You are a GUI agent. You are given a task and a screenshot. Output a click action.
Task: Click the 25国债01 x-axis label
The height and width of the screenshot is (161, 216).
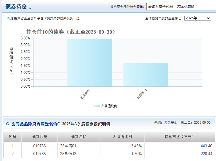click(85, 94)
